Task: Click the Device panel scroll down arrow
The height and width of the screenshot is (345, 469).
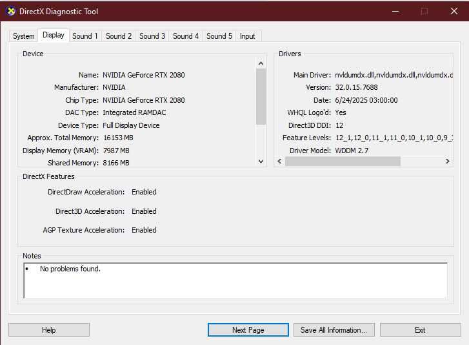Action: tap(261, 162)
